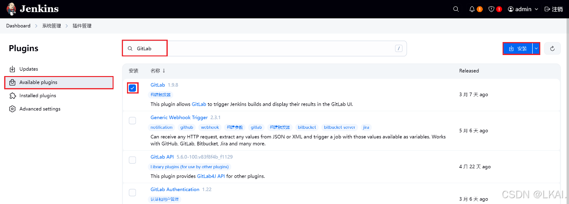Image resolution: width=569 pixels, height=204 pixels.
Task: Click version number 2.3.1
Action: 215,118
